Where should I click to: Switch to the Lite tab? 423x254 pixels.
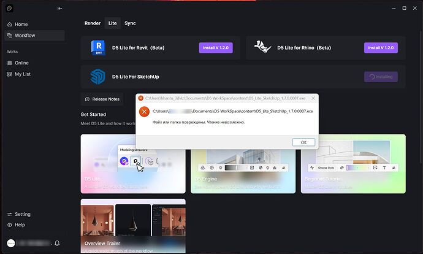[113, 23]
